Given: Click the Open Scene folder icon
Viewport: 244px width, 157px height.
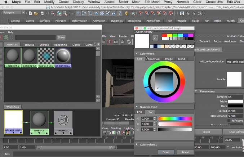Looking at the screenshot, I should (36, 13).
